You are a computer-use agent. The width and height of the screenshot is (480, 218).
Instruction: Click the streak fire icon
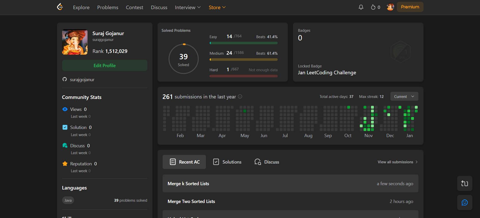coord(373,7)
